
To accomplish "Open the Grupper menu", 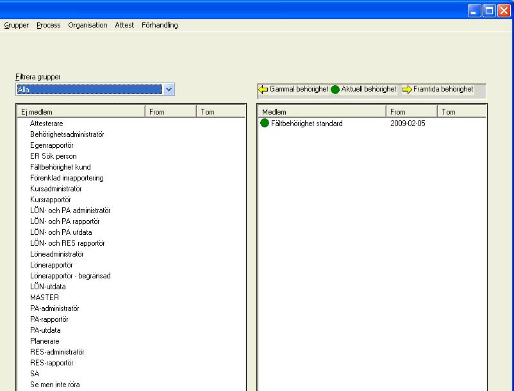I will [17, 25].
